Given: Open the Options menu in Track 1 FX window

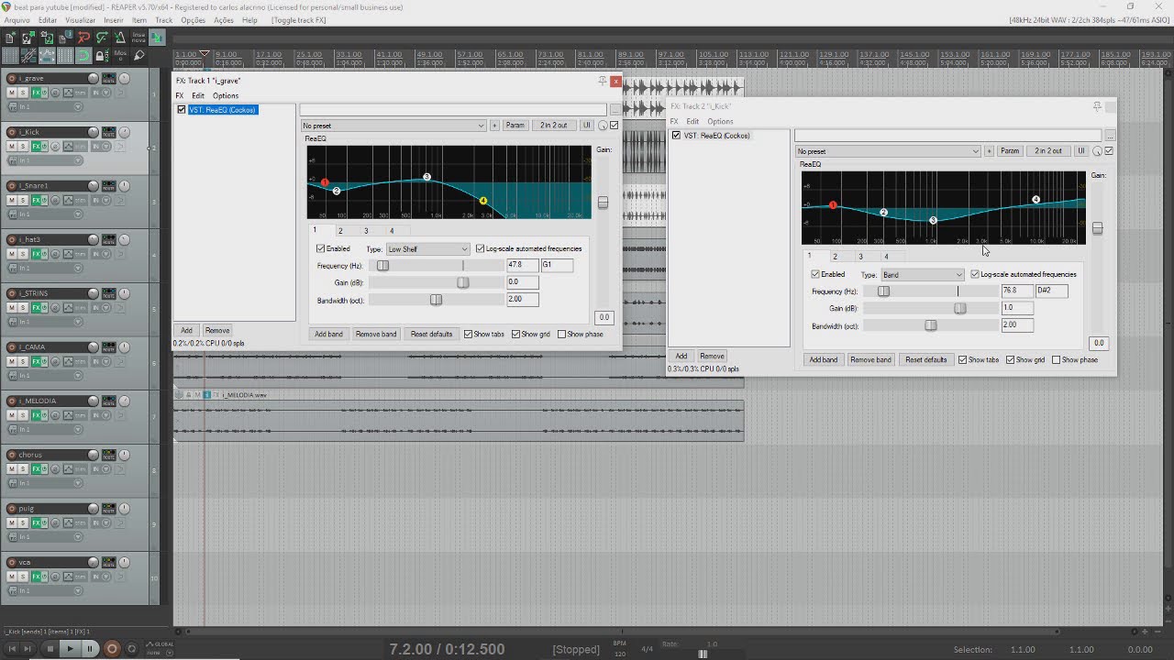Looking at the screenshot, I should click(226, 95).
